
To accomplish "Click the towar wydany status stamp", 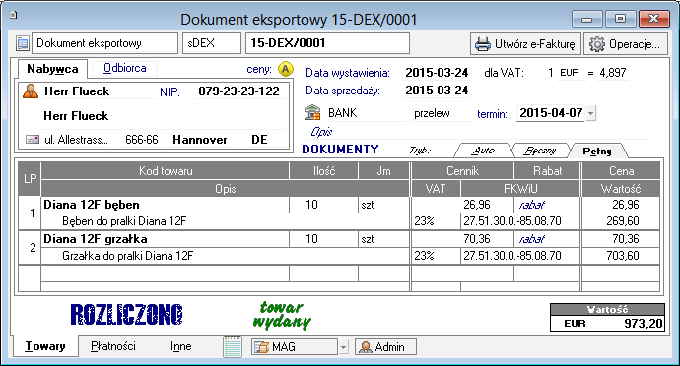I will click(x=282, y=315).
